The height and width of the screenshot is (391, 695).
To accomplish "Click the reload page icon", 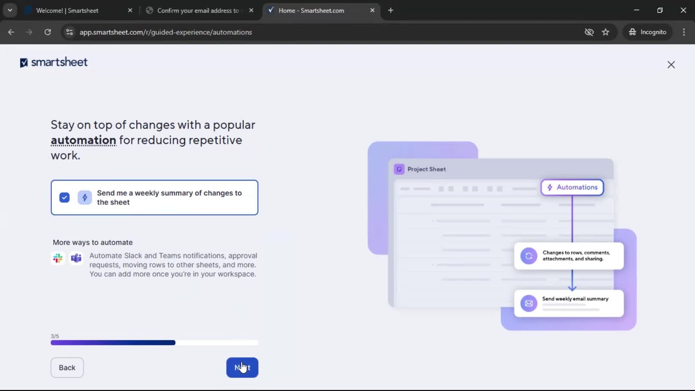I will (x=47, y=32).
